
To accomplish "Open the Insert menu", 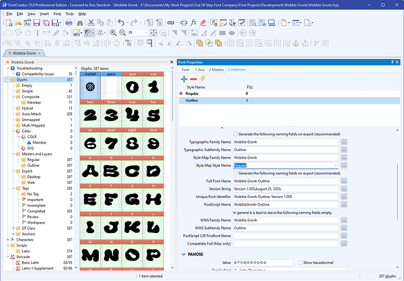I will tap(44, 14).
